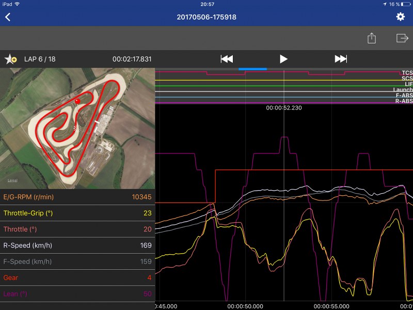Screen dimensions: 413x310
Task: Skip to the next lap
Action: coord(341,59)
